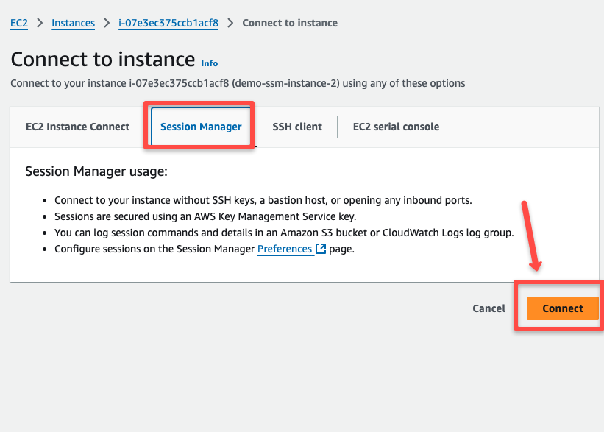Click the Connect button
Screen dimensions: 604x432
click(563, 308)
